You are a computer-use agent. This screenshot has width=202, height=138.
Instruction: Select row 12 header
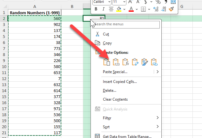[4, 78]
